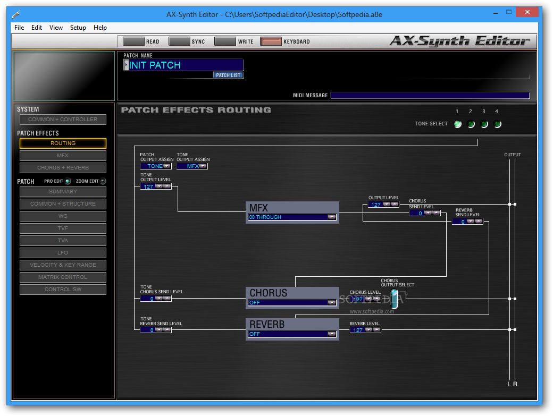Decrease MFX Output Level value

[387, 205]
